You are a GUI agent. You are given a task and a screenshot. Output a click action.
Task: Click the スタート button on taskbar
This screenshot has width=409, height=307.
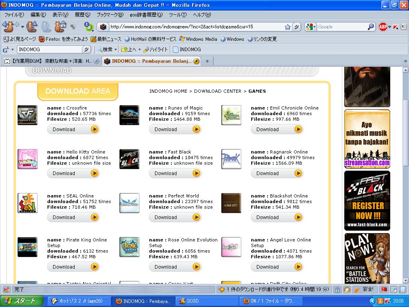[x=22, y=301]
